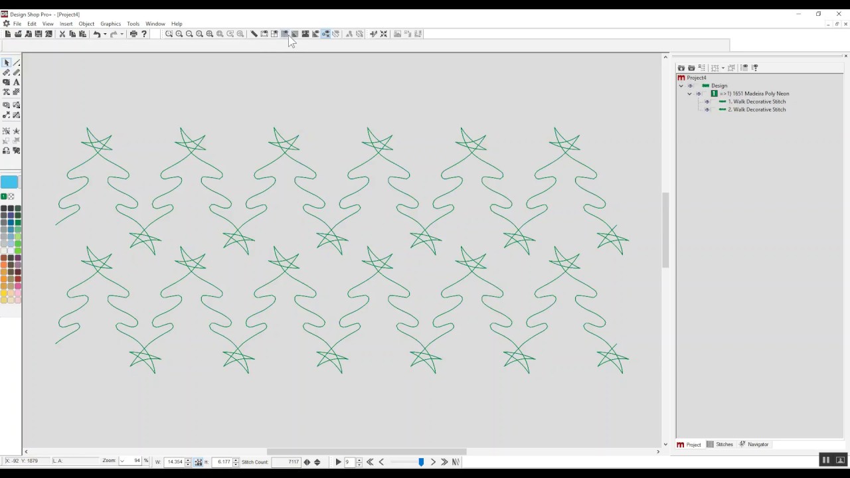Click the tree list view icon in Project panel
This screenshot has width=850, height=478.
tap(702, 68)
